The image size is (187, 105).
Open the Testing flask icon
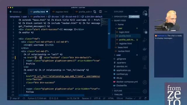[145, 67]
